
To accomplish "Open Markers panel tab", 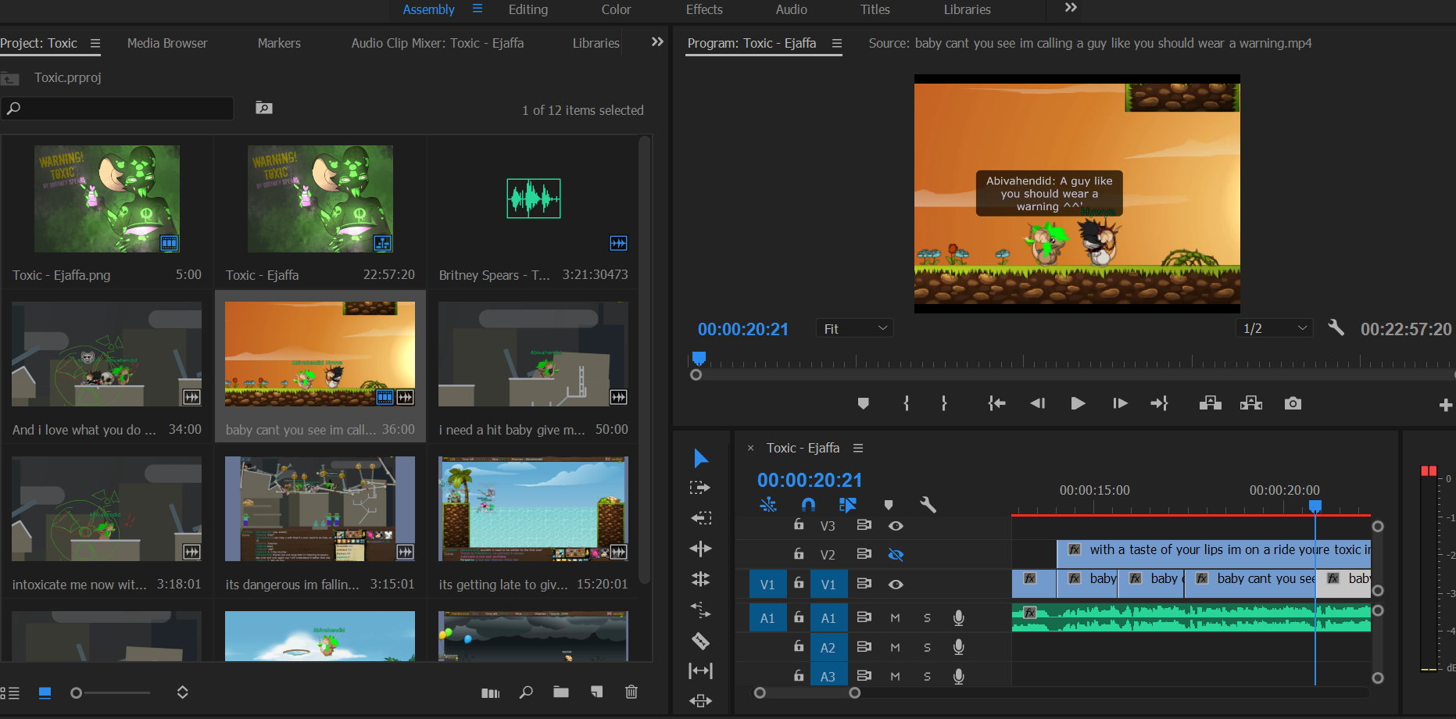I will coord(279,43).
